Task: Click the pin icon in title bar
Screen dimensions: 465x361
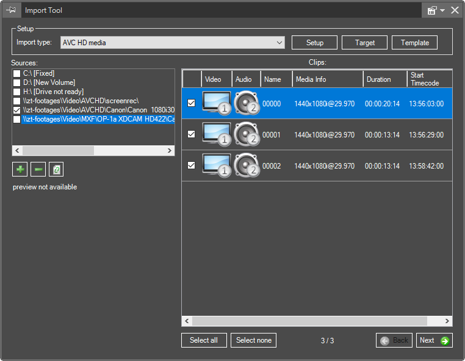Action: (x=11, y=10)
